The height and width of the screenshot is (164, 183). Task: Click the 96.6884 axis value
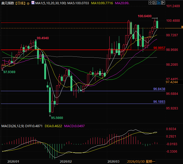tap(172, 94)
